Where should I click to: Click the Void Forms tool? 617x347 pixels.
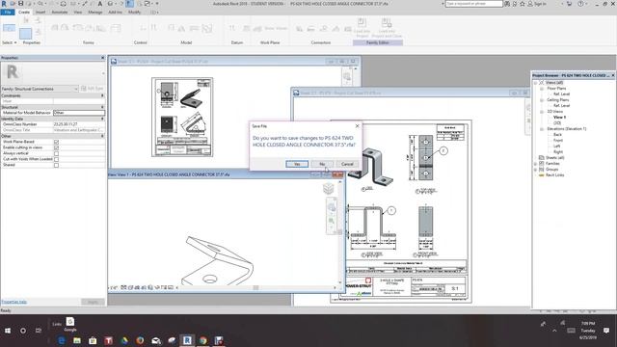pyautogui.click(x=116, y=28)
